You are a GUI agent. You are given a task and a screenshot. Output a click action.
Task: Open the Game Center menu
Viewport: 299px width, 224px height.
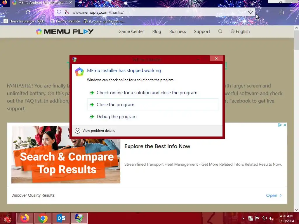(x=131, y=32)
